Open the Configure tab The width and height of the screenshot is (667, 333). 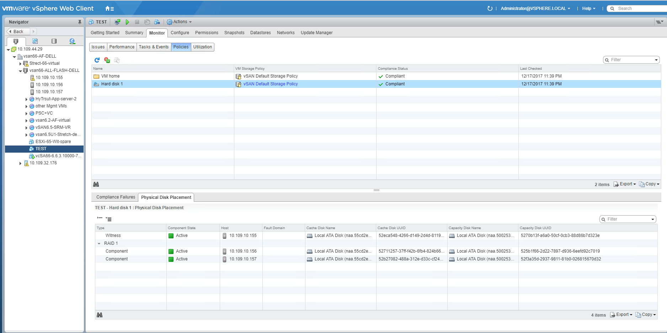pos(180,33)
